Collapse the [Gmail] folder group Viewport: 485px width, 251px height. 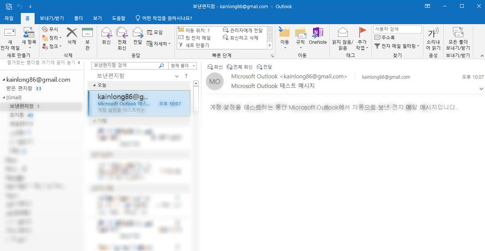pos(4,98)
